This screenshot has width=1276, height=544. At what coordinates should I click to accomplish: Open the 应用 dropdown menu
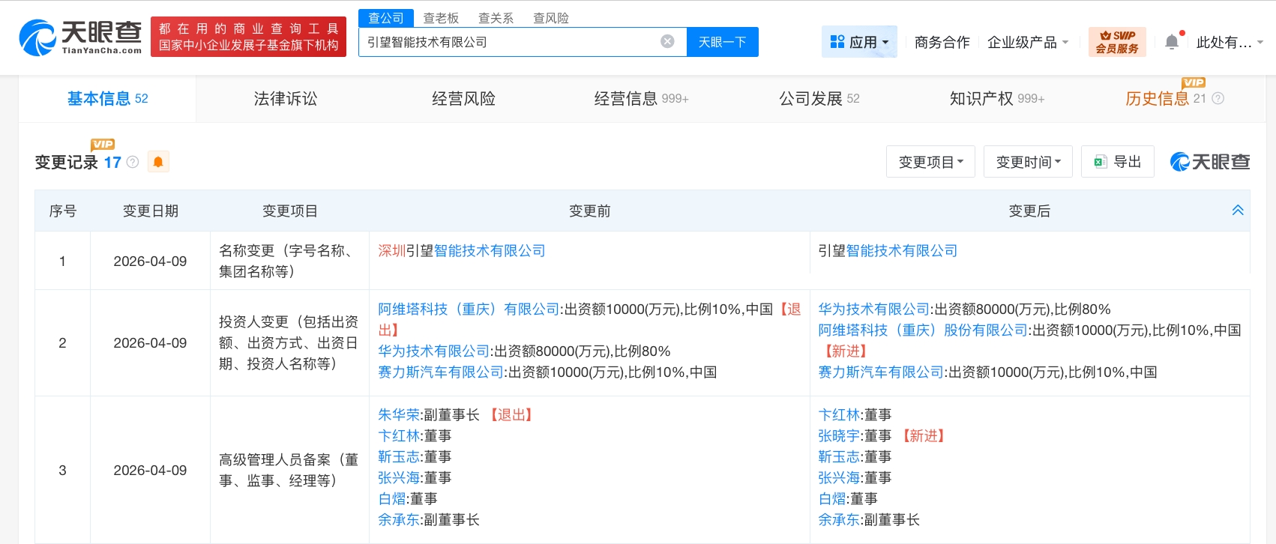(859, 43)
